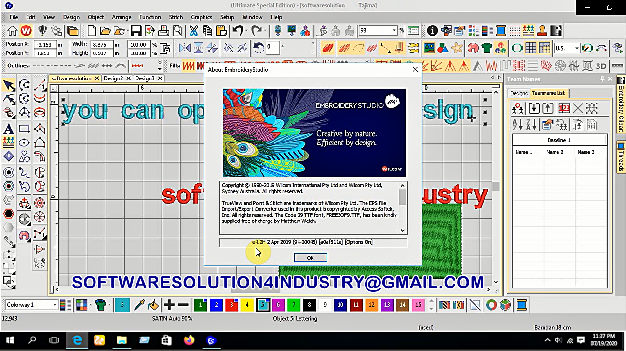
Task: Open the Stitch menu
Action: (176, 17)
